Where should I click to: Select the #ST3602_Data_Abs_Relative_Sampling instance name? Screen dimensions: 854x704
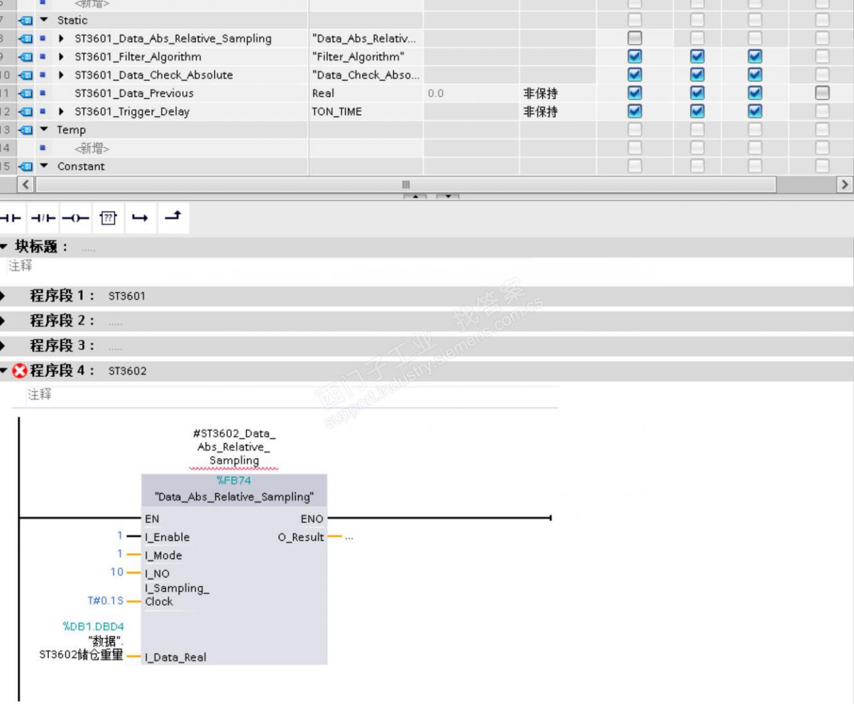[x=234, y=447]
